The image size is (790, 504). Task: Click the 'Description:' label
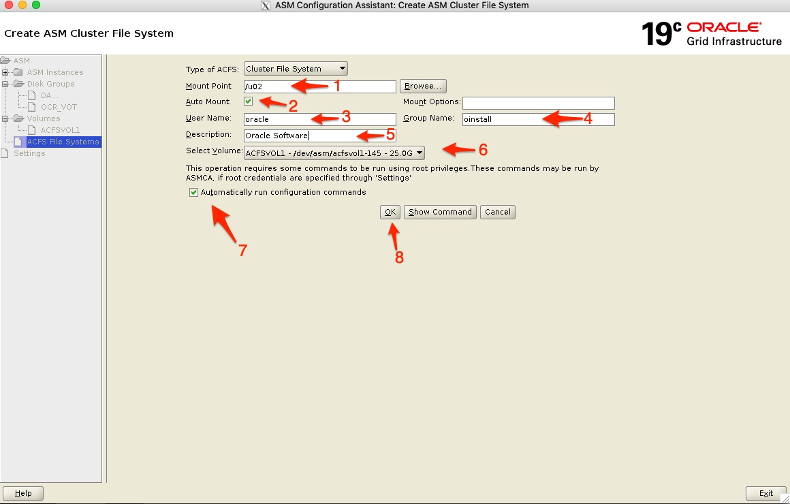(x=208, y=135)
